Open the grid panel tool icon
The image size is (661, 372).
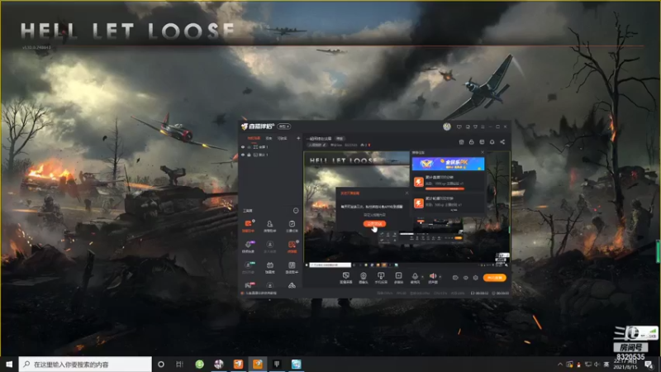click(292, 267)
